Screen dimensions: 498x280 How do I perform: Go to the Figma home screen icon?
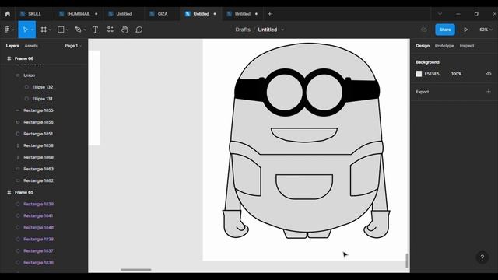pyautogui.click(x=8, y=14)
